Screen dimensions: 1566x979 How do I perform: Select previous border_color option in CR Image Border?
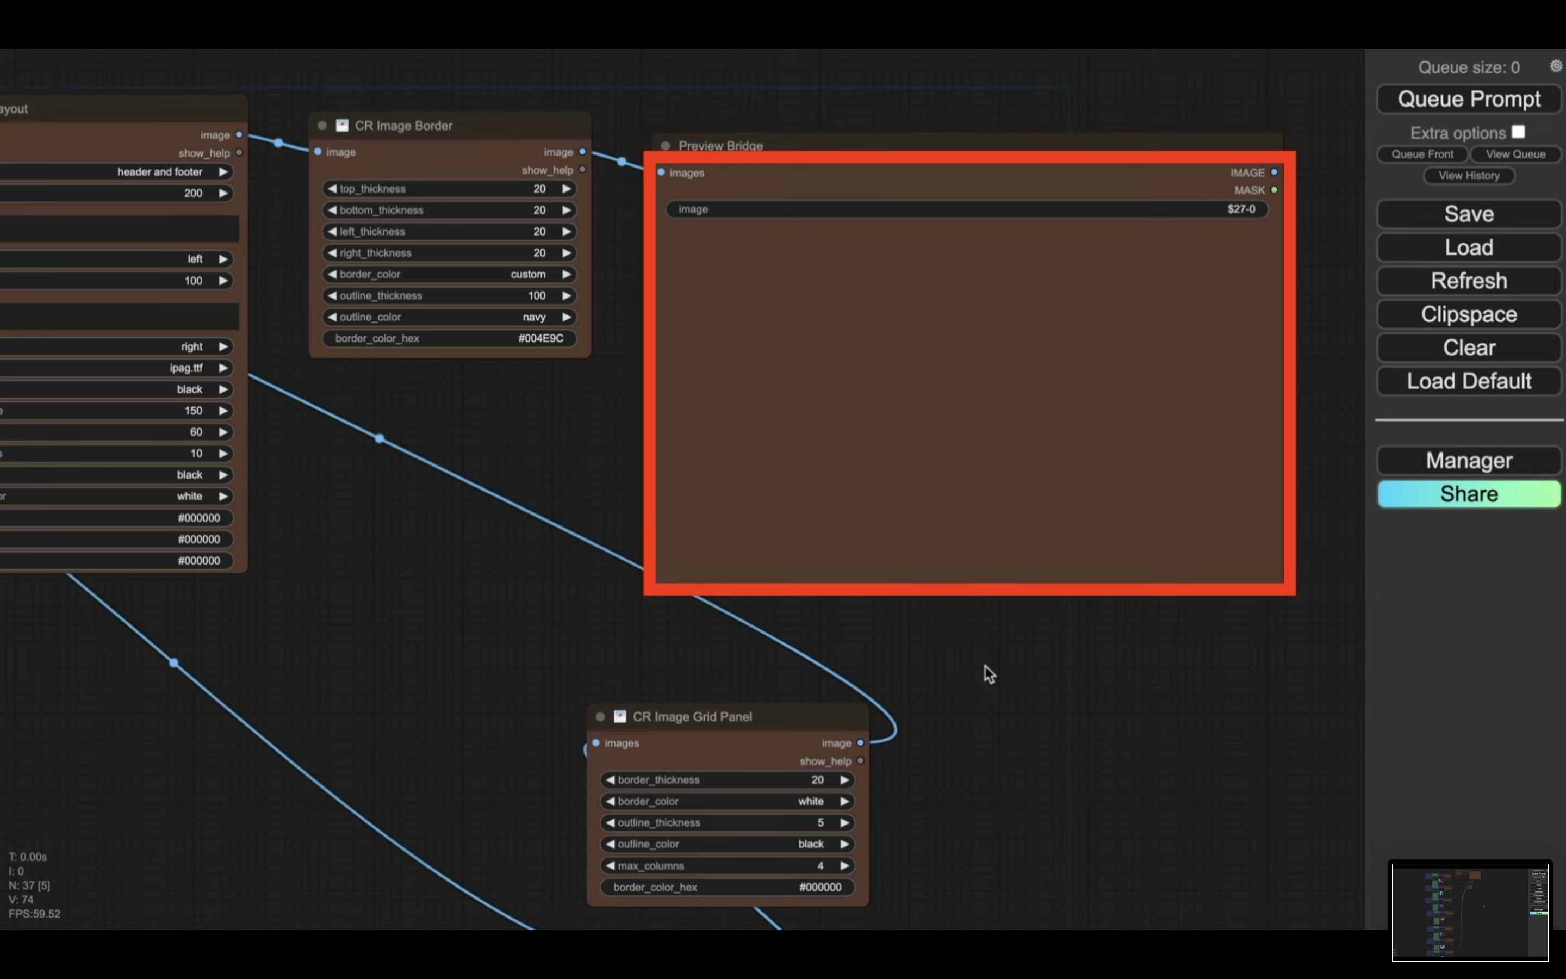[x=332, y=274]
